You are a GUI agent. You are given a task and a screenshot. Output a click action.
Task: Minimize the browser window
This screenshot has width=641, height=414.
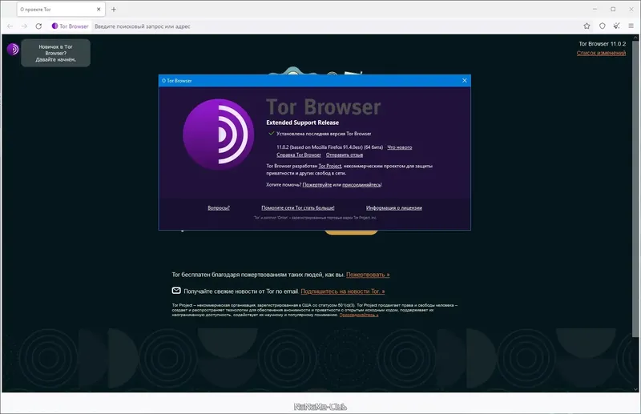595,9
